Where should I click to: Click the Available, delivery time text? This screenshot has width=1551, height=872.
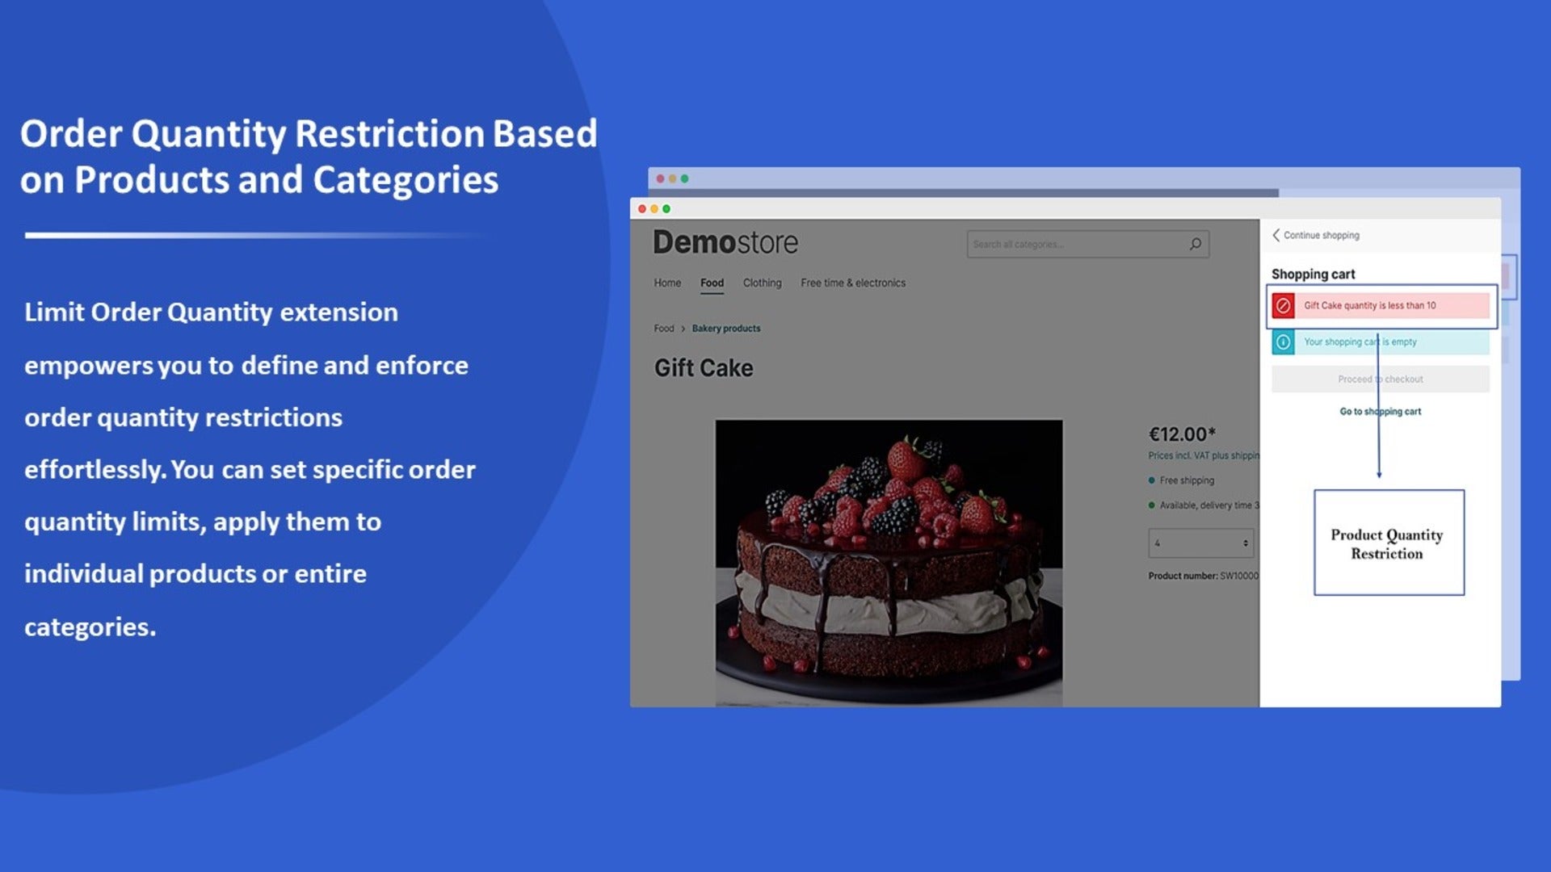click(x=1208, y=505)
